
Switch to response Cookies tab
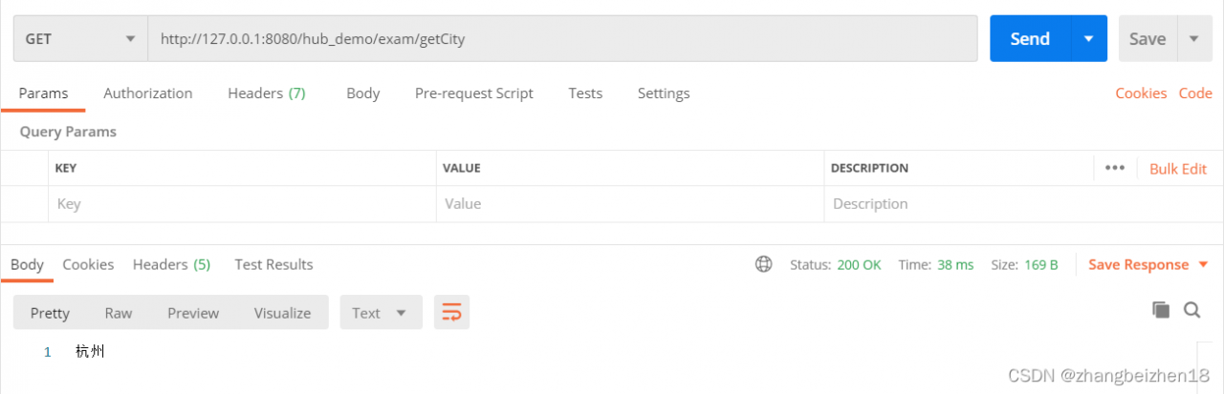88,264
